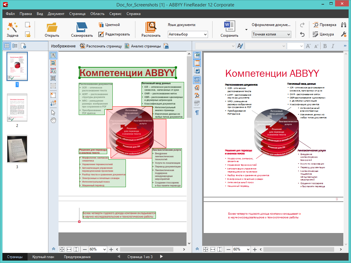Activate the Цензура redaction tool
Screen dimensions: 351x263
click(323, 34)
